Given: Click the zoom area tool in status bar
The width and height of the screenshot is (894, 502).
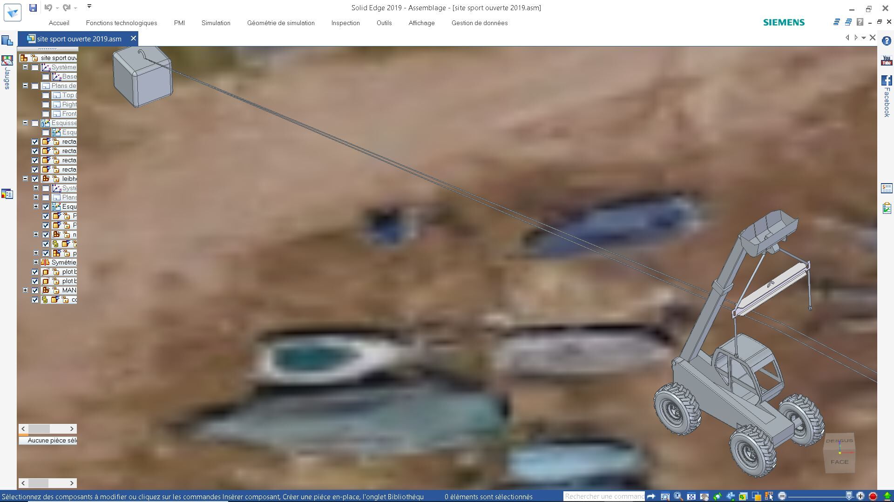Looking at the screenshot, I should tap(665, 496).
